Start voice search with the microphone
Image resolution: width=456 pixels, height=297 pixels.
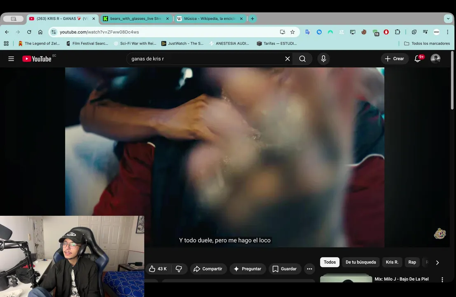[323, 59]
